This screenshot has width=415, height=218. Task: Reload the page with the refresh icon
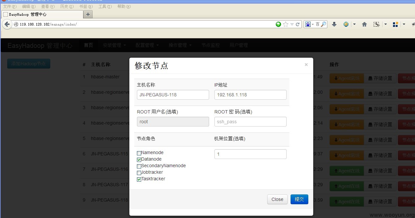coord(298,24)
